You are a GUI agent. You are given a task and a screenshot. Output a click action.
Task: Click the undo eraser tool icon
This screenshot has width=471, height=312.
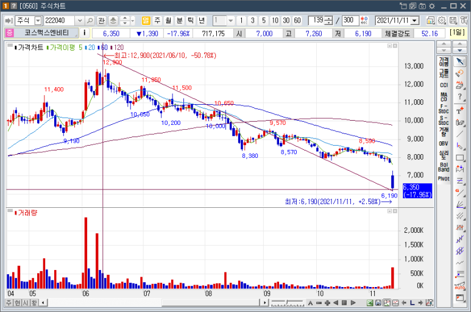459,73
